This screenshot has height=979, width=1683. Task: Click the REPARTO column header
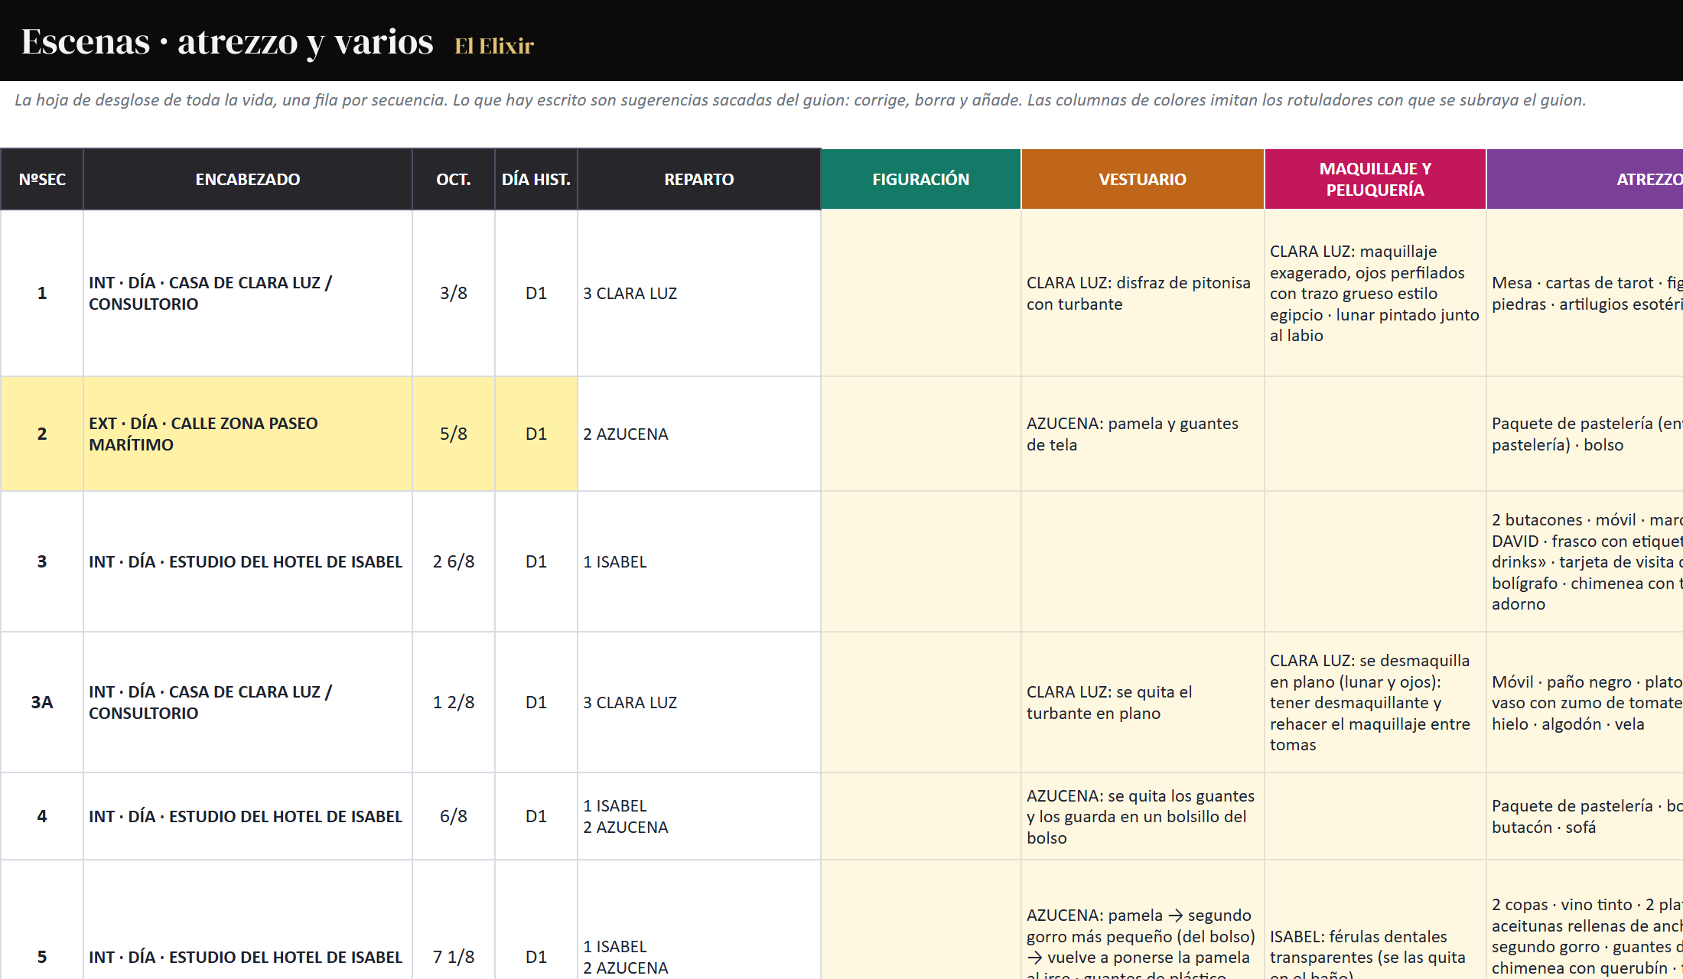point(699,179)
